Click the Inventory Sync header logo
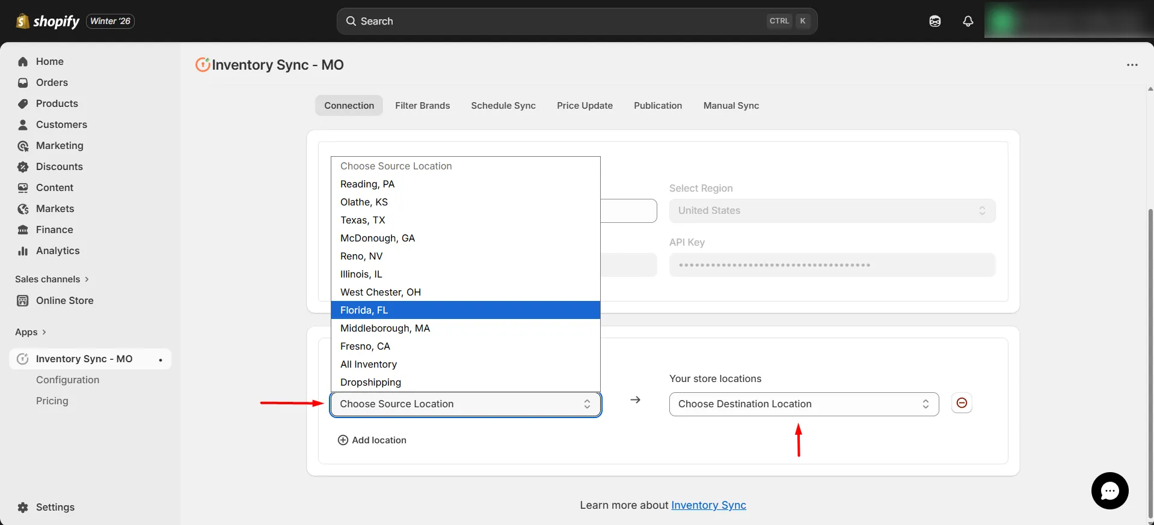1154x525 pixels. click(x=203, y=64)
